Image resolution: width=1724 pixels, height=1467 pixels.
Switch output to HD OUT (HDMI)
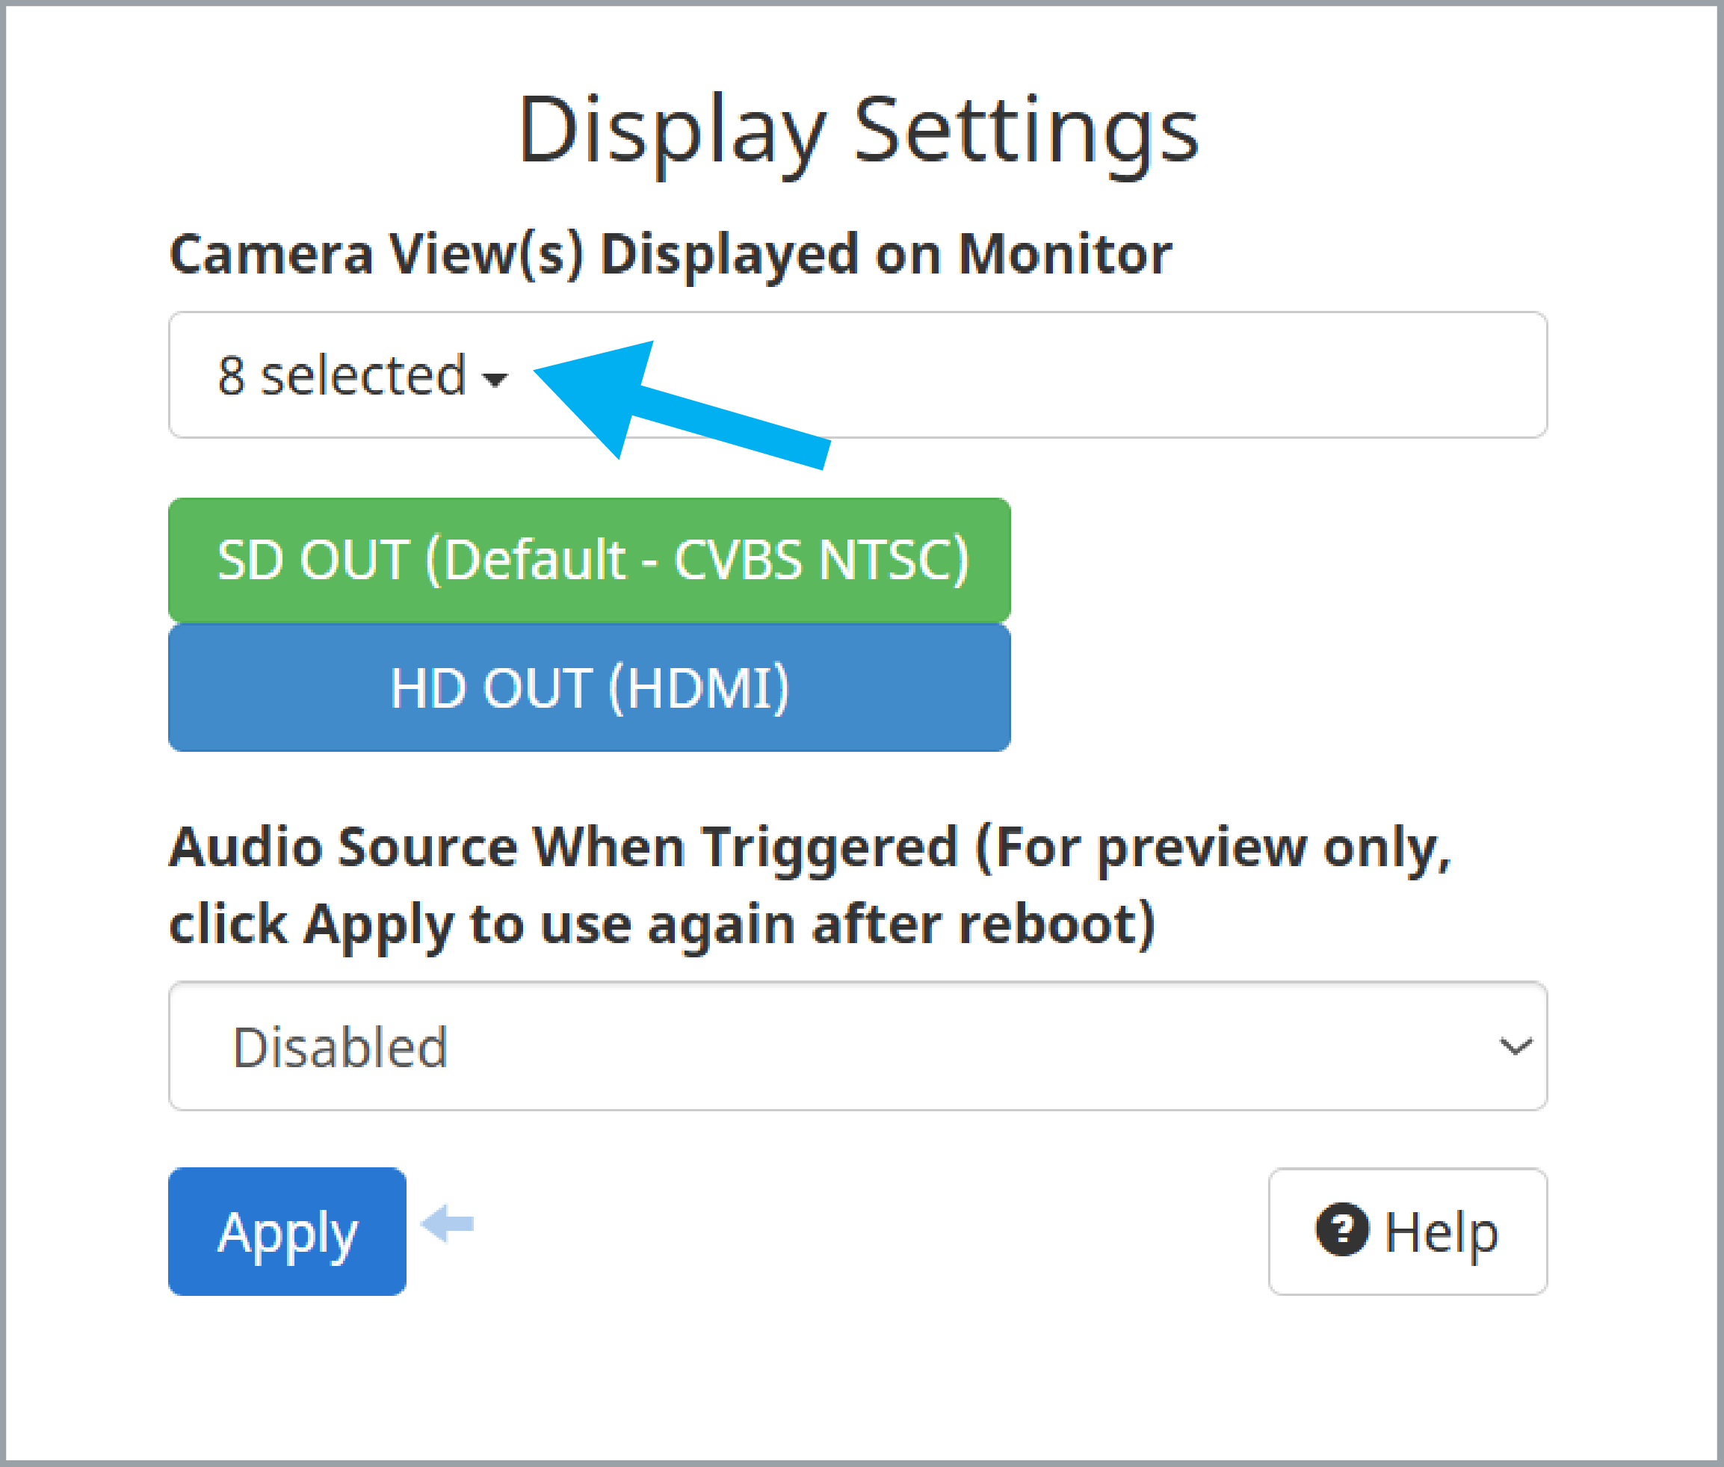click(590, 688)
